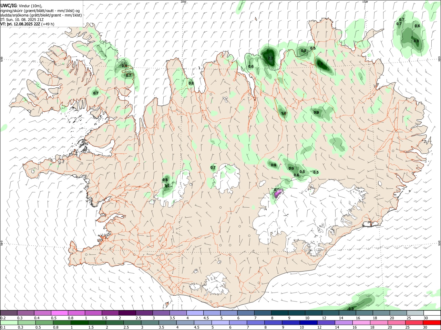The image size is (441, 330).
Task: Click the 0.6 value just left of the 2.2 cell
Action: [x=251, y=66]
